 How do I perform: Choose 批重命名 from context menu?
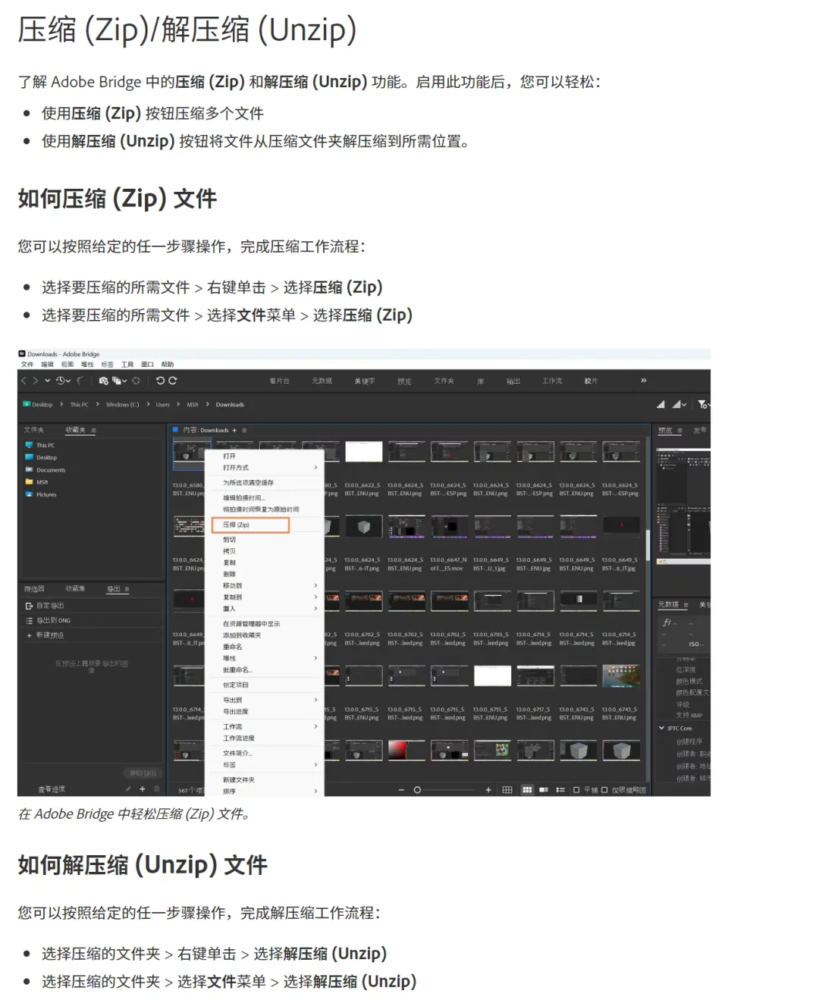pos(237,670)
